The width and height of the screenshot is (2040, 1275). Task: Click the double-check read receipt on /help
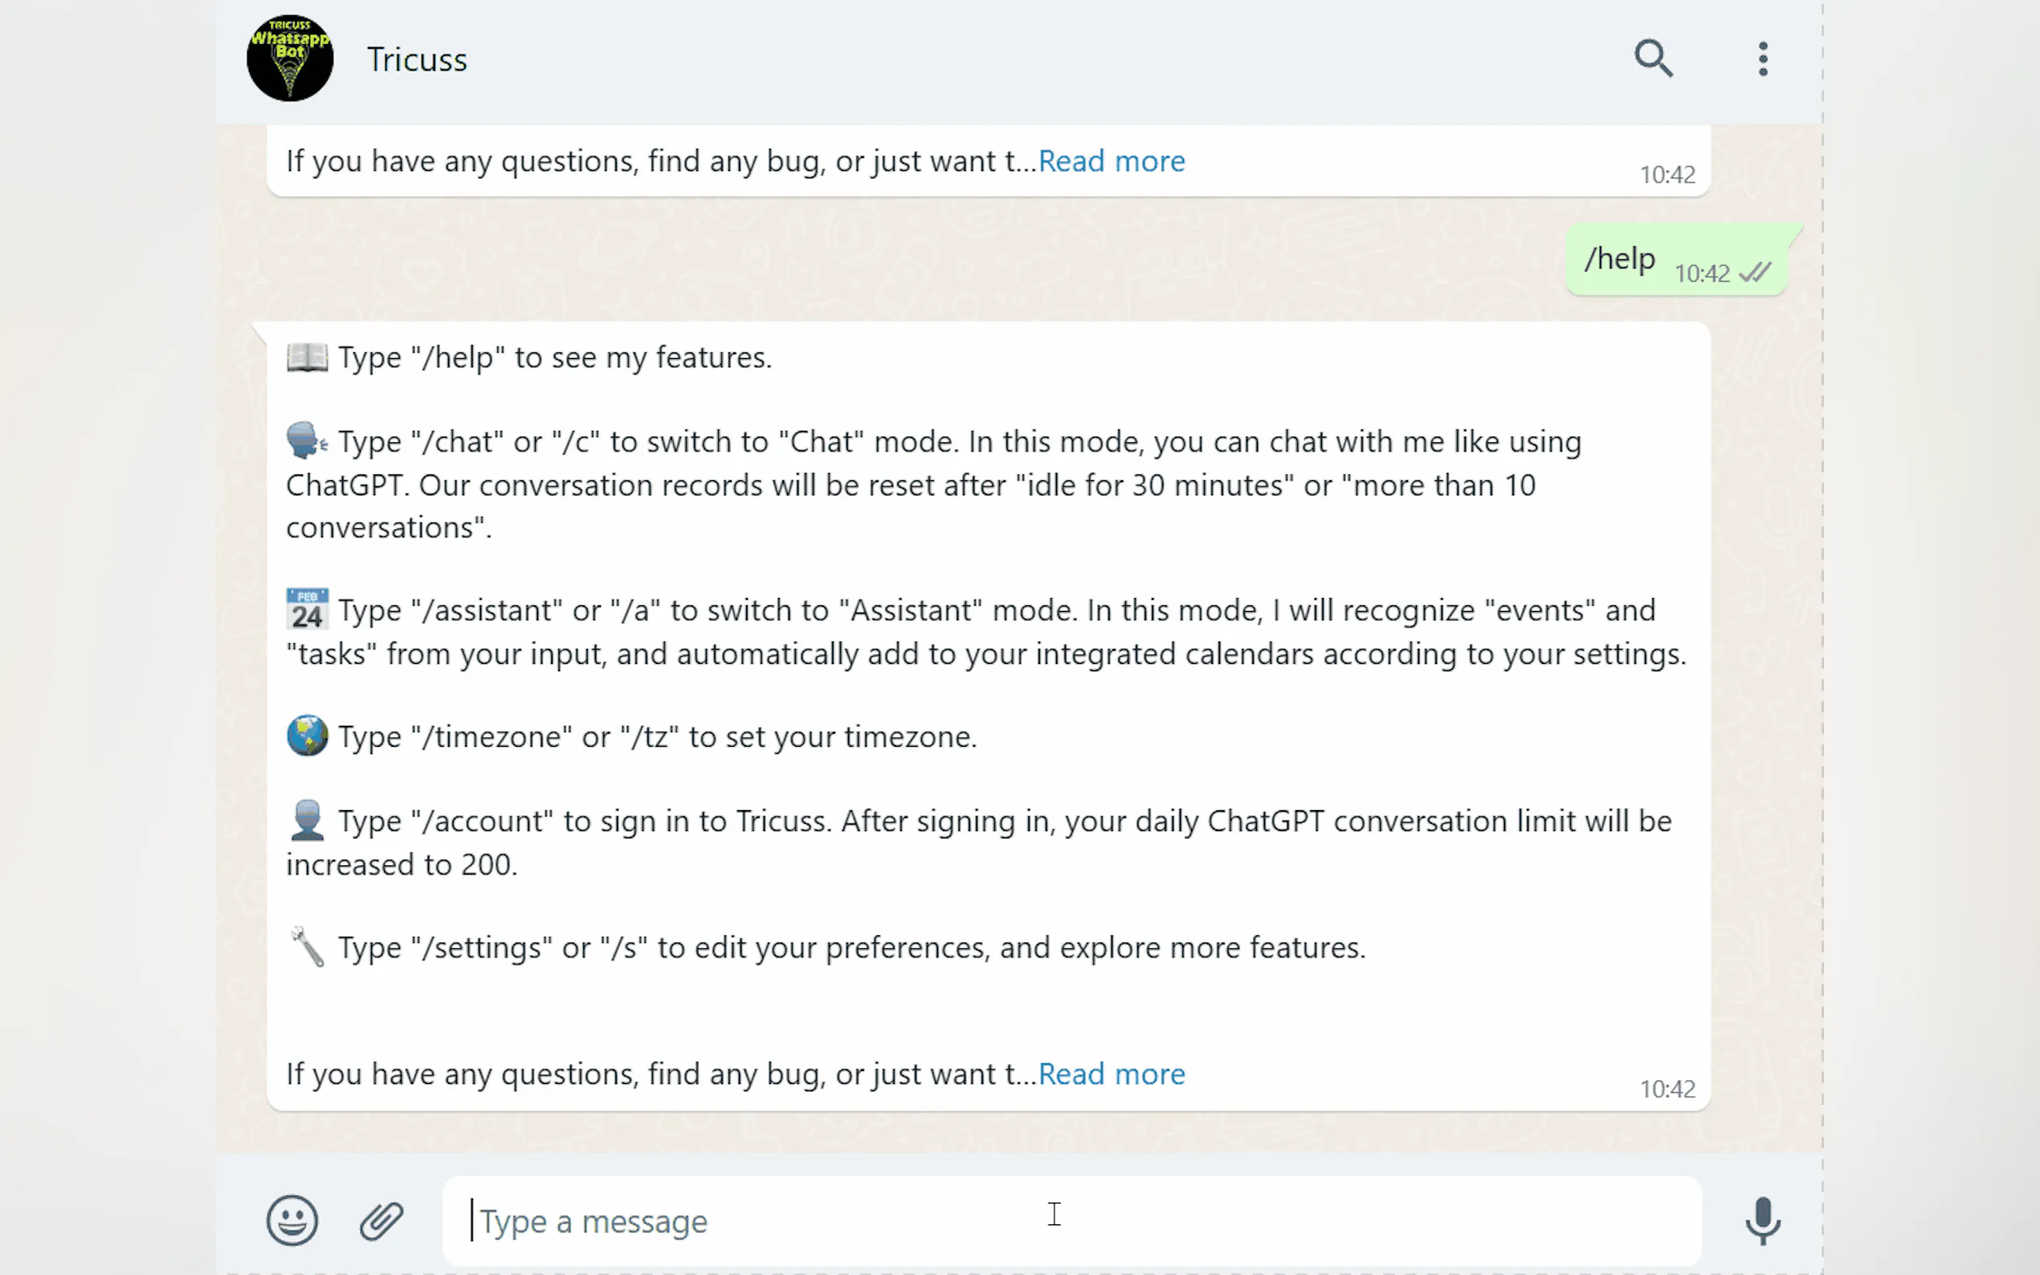click(x=1756, y=272)
